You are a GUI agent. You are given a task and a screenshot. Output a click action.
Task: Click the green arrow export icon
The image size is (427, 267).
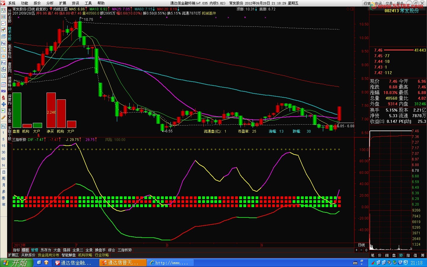4,111
